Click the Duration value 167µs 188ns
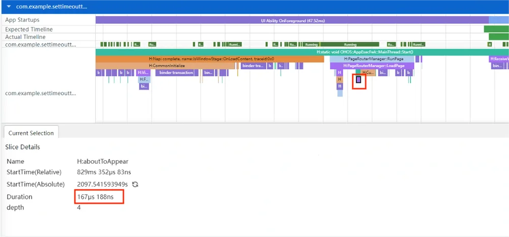509x237 pixels. [95, 196]
